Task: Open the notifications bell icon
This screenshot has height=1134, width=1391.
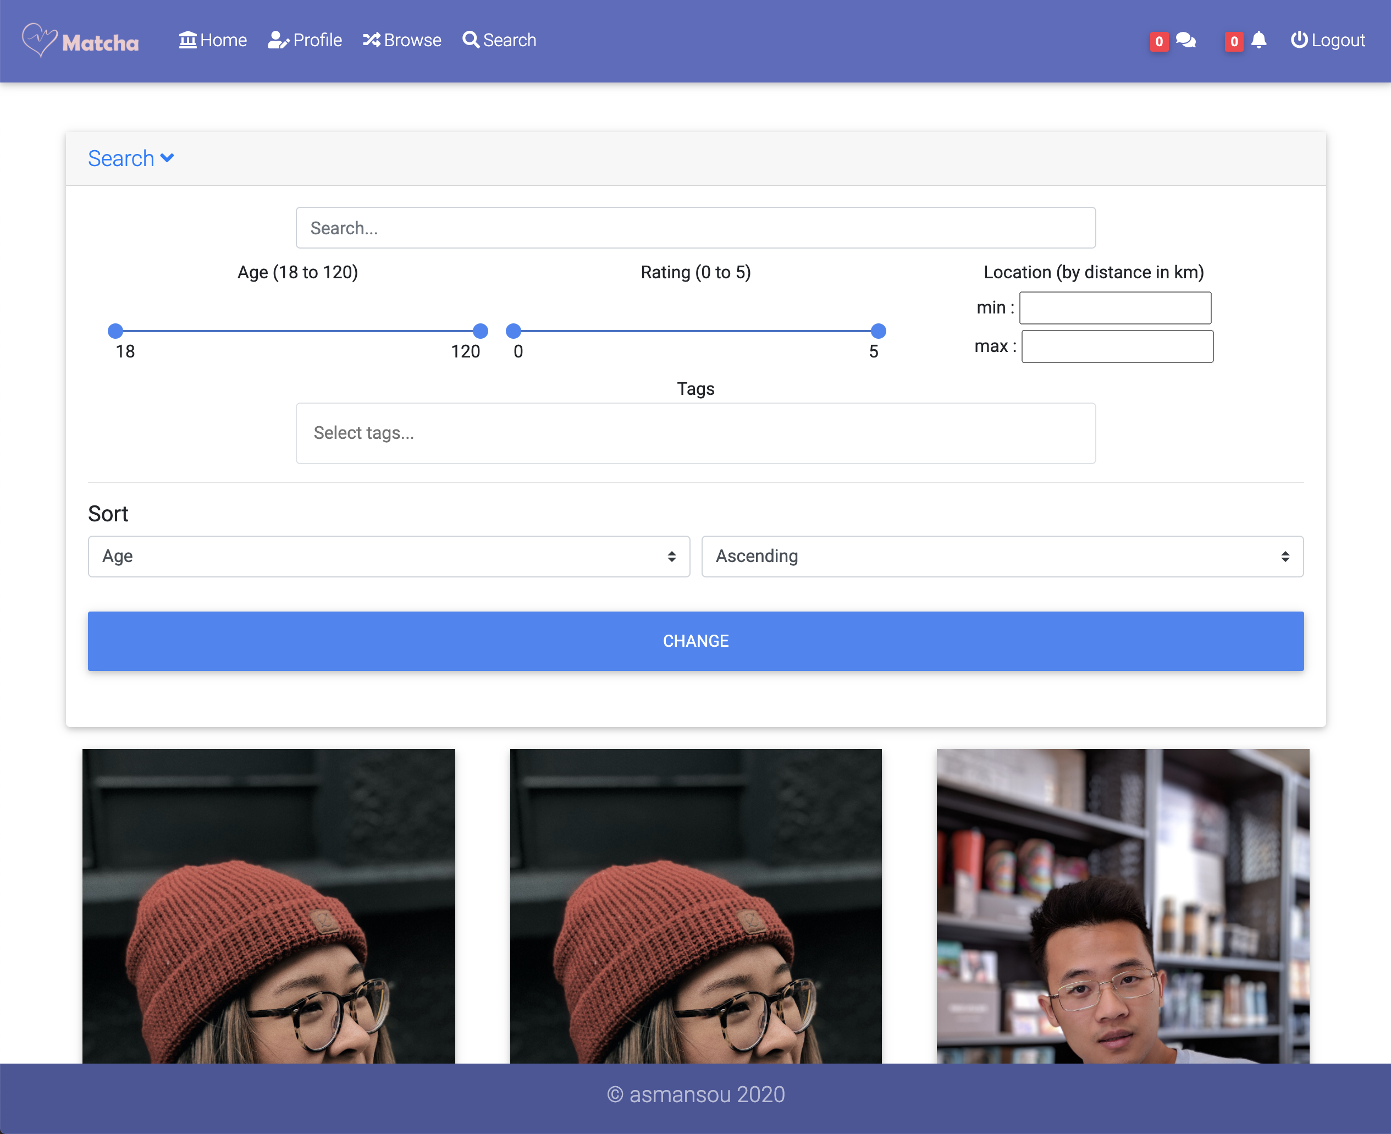Action: pos(1259,41)
